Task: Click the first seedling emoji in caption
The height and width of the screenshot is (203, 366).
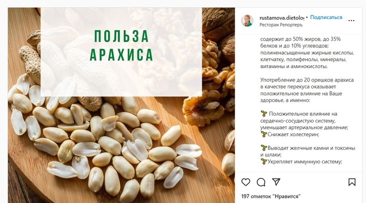Action: click(264, 114)
